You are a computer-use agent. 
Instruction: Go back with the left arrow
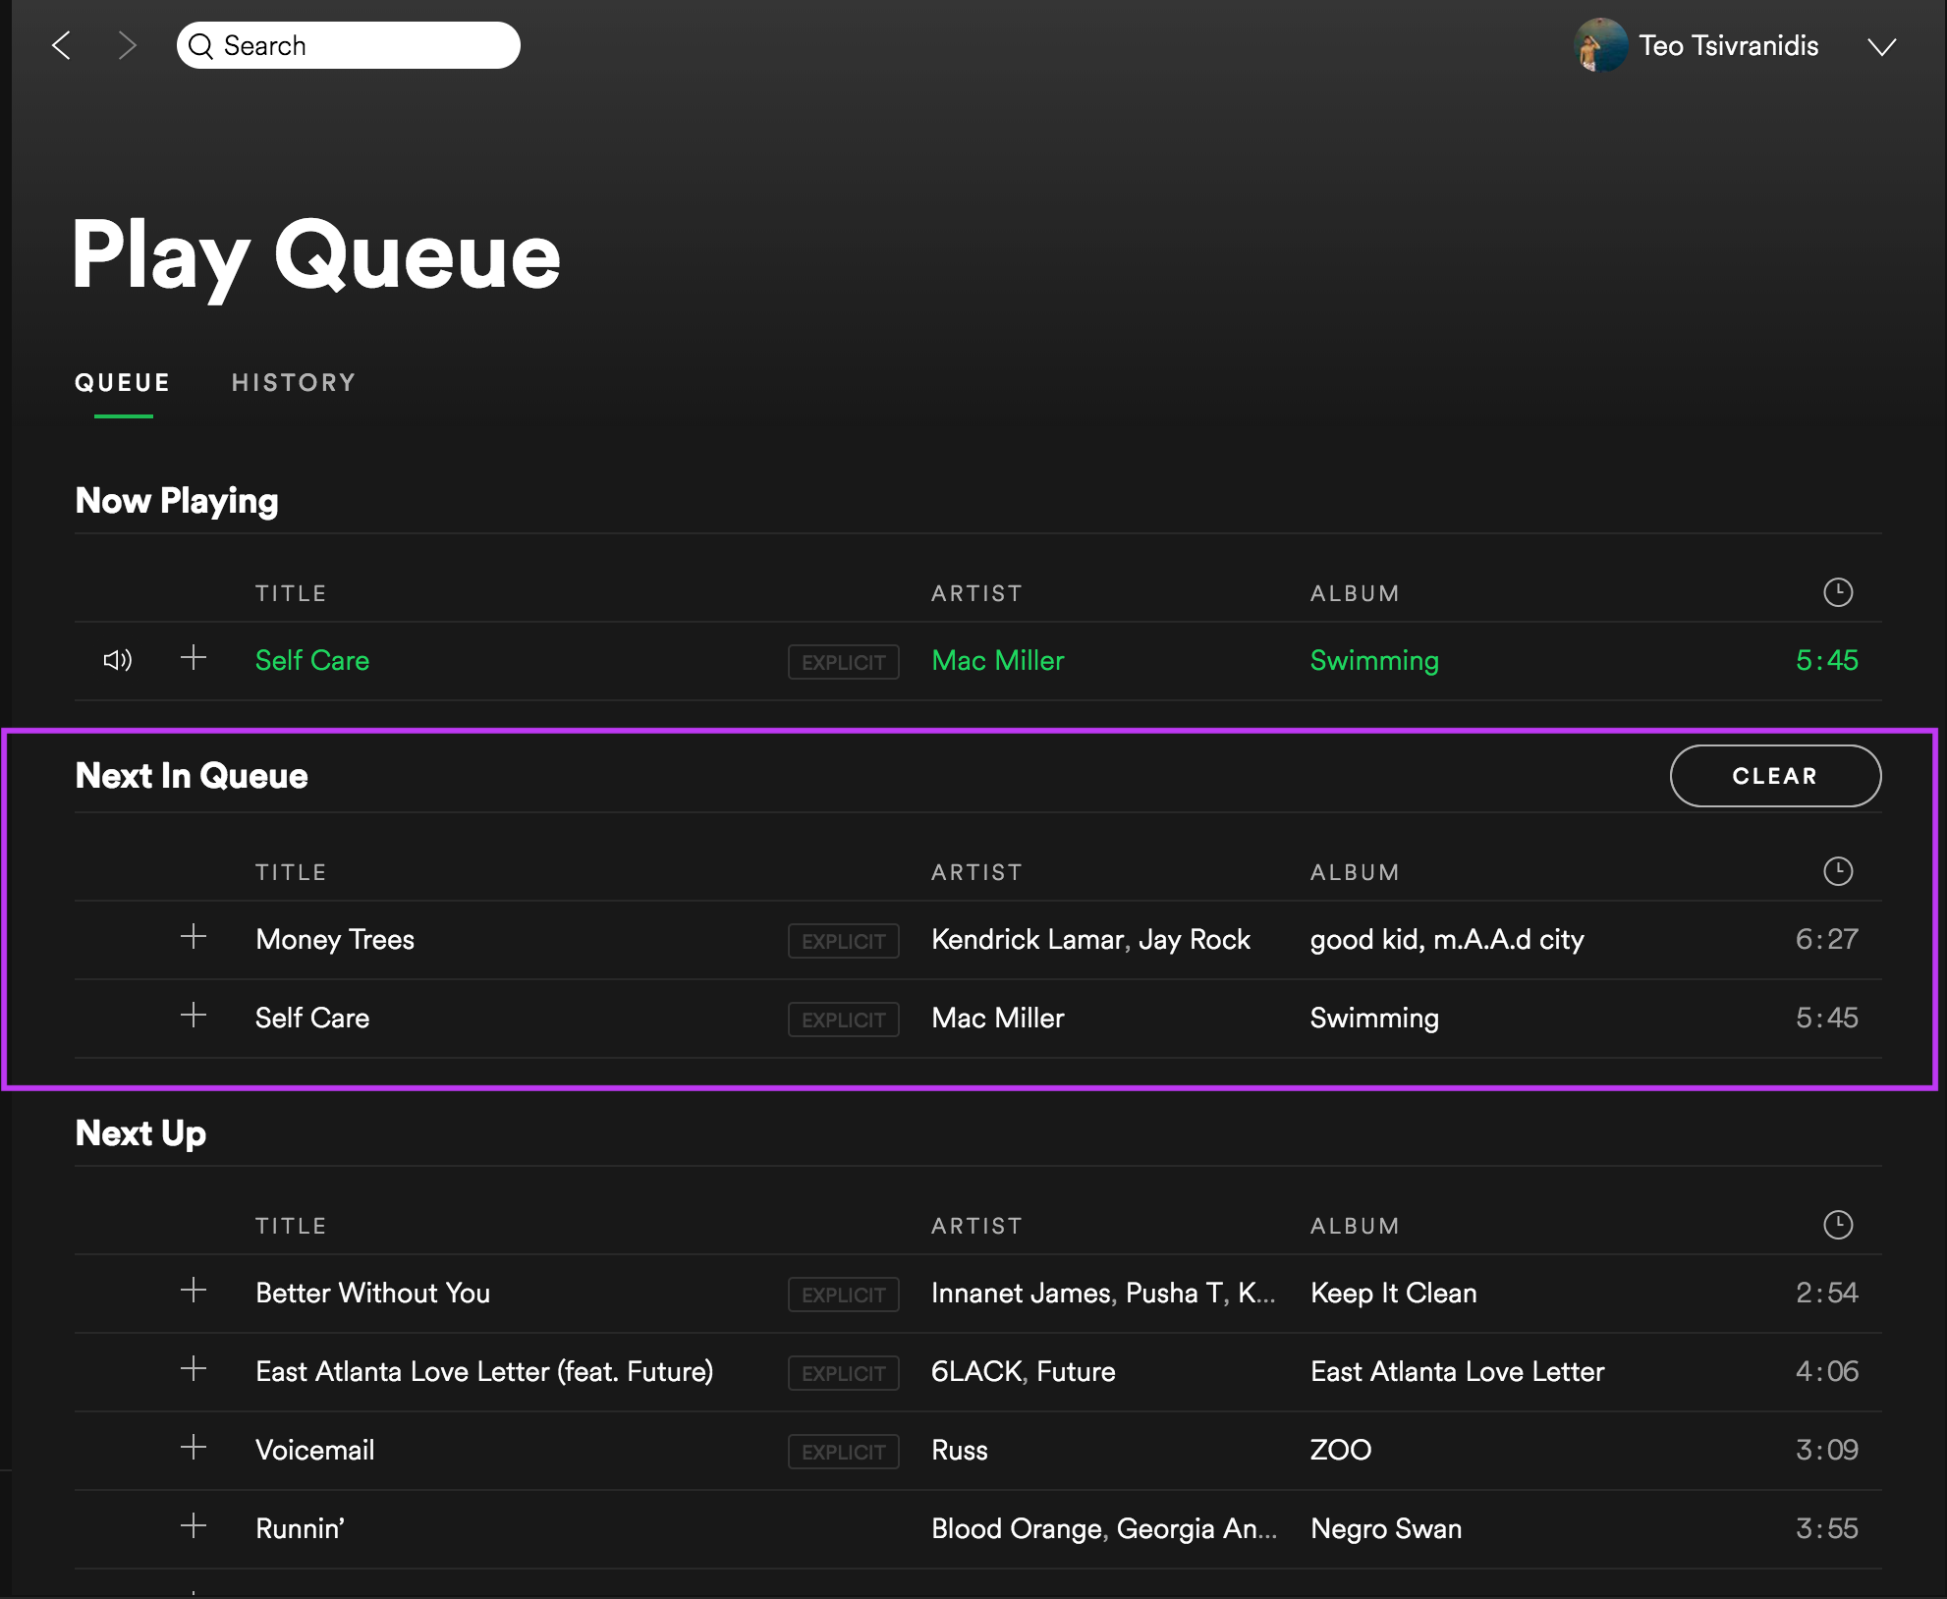point(62,45)
